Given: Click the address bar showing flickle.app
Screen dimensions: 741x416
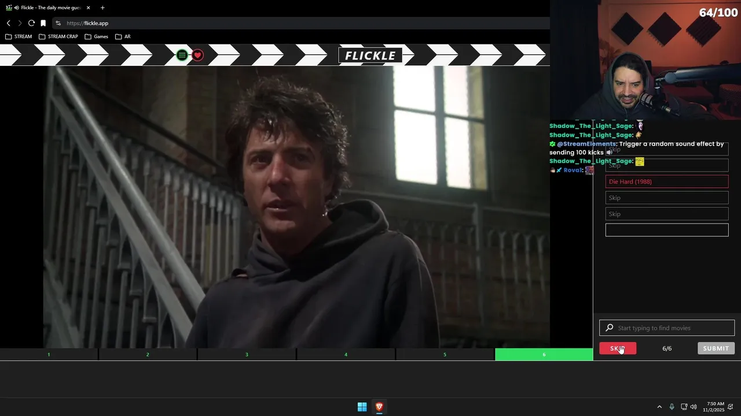Looking at the screenshot, I should click(x=301, y=23).
